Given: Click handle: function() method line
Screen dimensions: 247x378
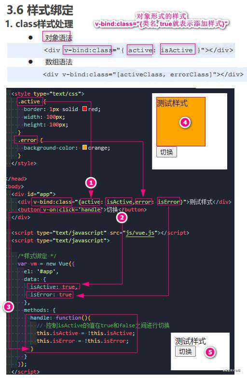Looking at the screenshot, I should (x=60, y=318).
